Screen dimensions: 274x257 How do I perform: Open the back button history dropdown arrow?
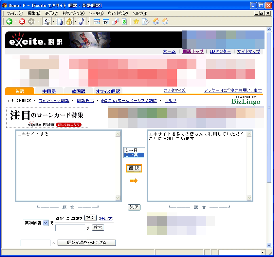16,22
